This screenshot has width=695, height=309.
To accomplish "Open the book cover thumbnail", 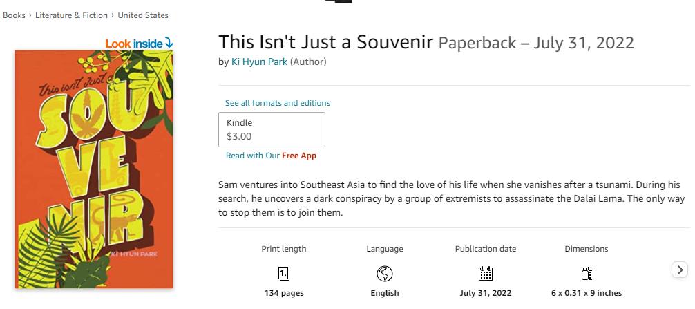I will 94,169.
